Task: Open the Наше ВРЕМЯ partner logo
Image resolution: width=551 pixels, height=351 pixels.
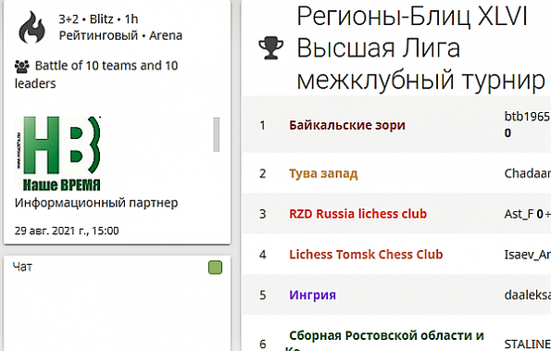Action: tap(58, 154)
